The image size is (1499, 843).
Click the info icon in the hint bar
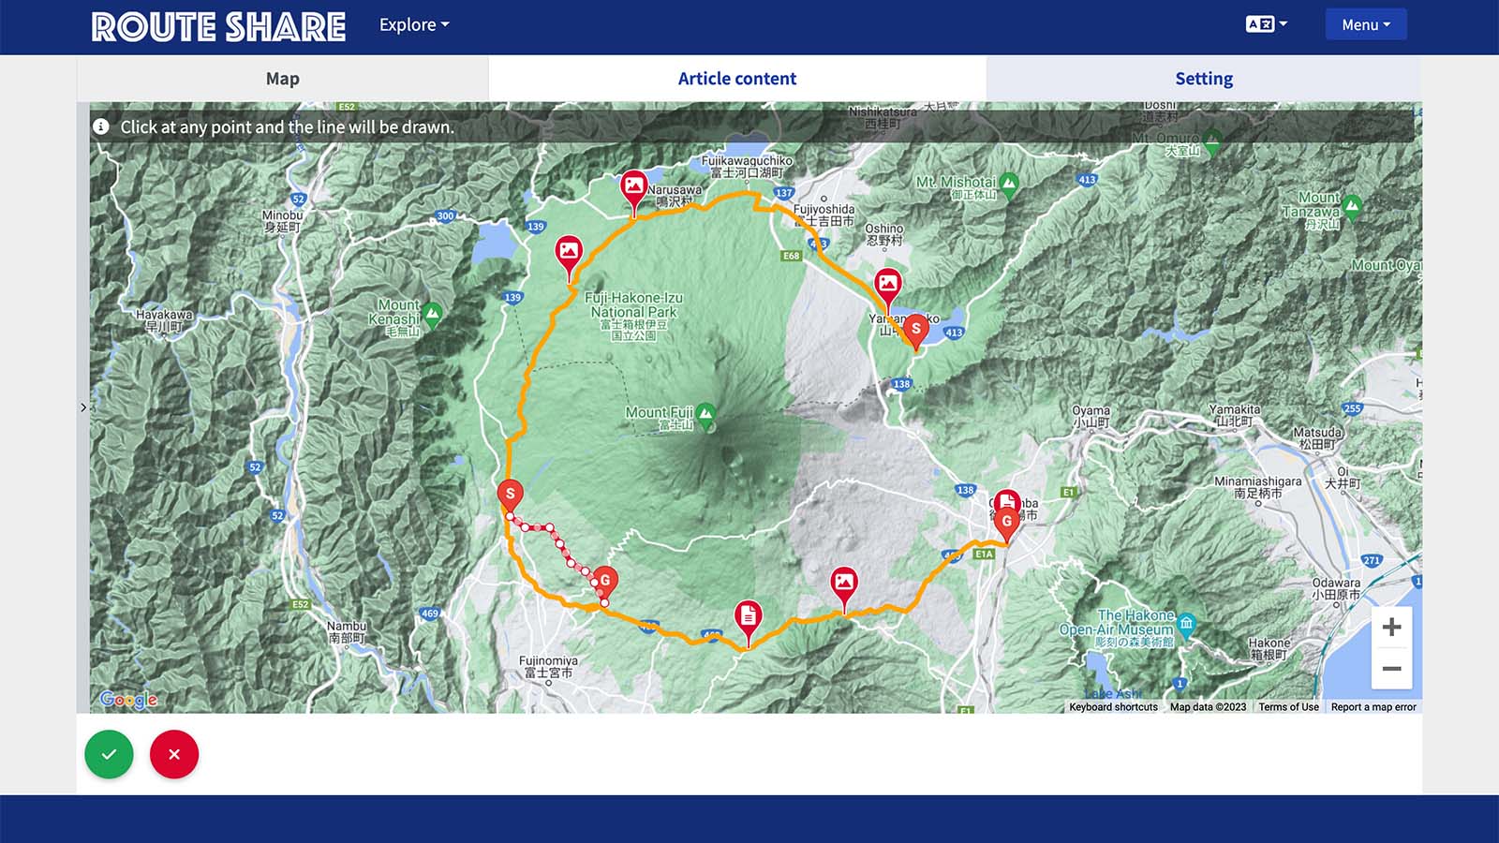click(x=101, y=126)
